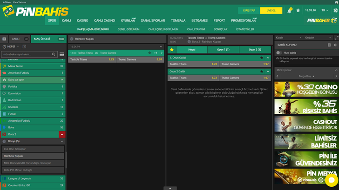
Task: Select Oyun 1 (1) tab
Action: (223, 50)
